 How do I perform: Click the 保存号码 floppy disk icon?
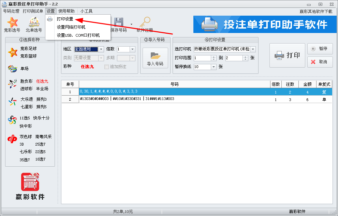click(x=118, y=22)
